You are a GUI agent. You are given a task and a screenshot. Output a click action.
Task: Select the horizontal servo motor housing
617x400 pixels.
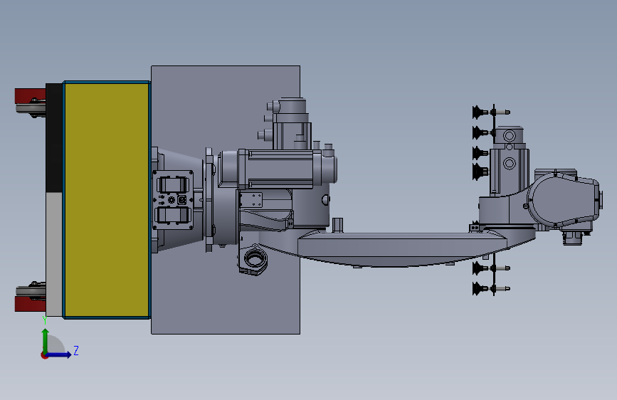point(278,169)
